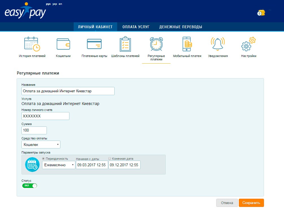Open the Настройки gears icon
Image resolution: width=284 pixels, height=210 pixels.
point(248,44)
